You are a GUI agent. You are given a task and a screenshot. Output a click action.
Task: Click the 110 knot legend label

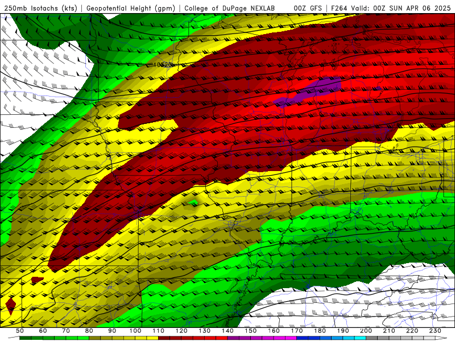(x=159, y=331)
